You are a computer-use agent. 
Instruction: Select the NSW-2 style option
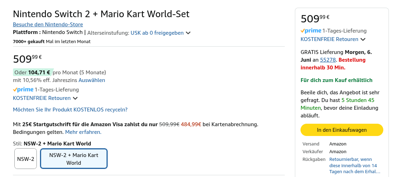[x=26, y=159]
